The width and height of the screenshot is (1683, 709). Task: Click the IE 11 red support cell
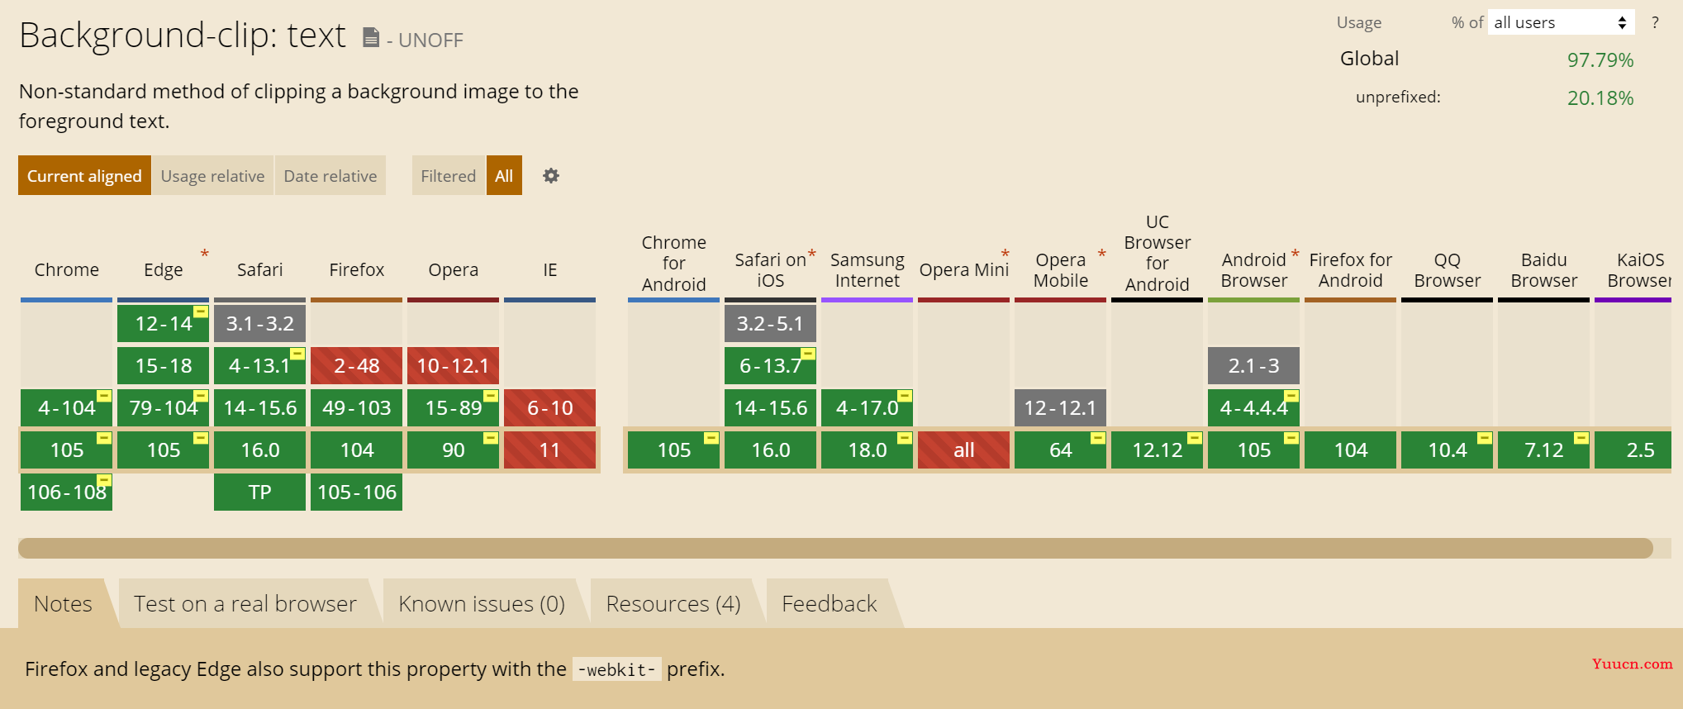(x=549, y=450)
